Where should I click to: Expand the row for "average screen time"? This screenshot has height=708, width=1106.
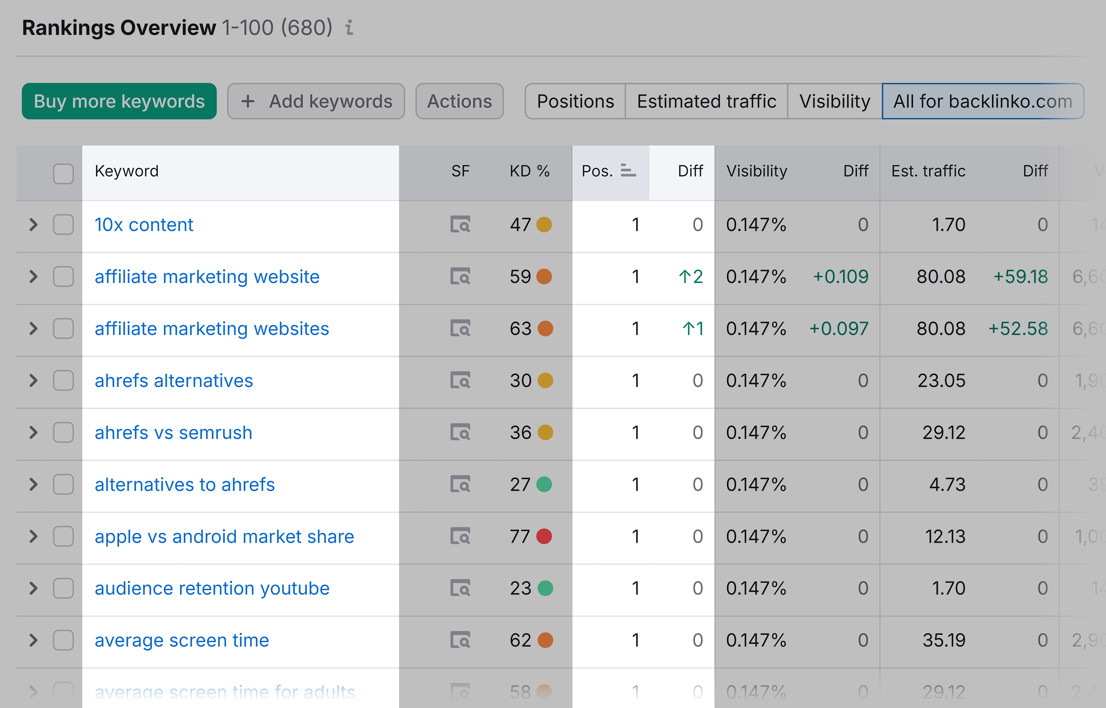point(33,640)
